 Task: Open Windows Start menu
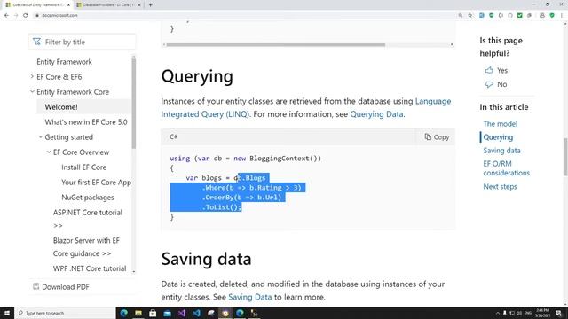(7, 313)
